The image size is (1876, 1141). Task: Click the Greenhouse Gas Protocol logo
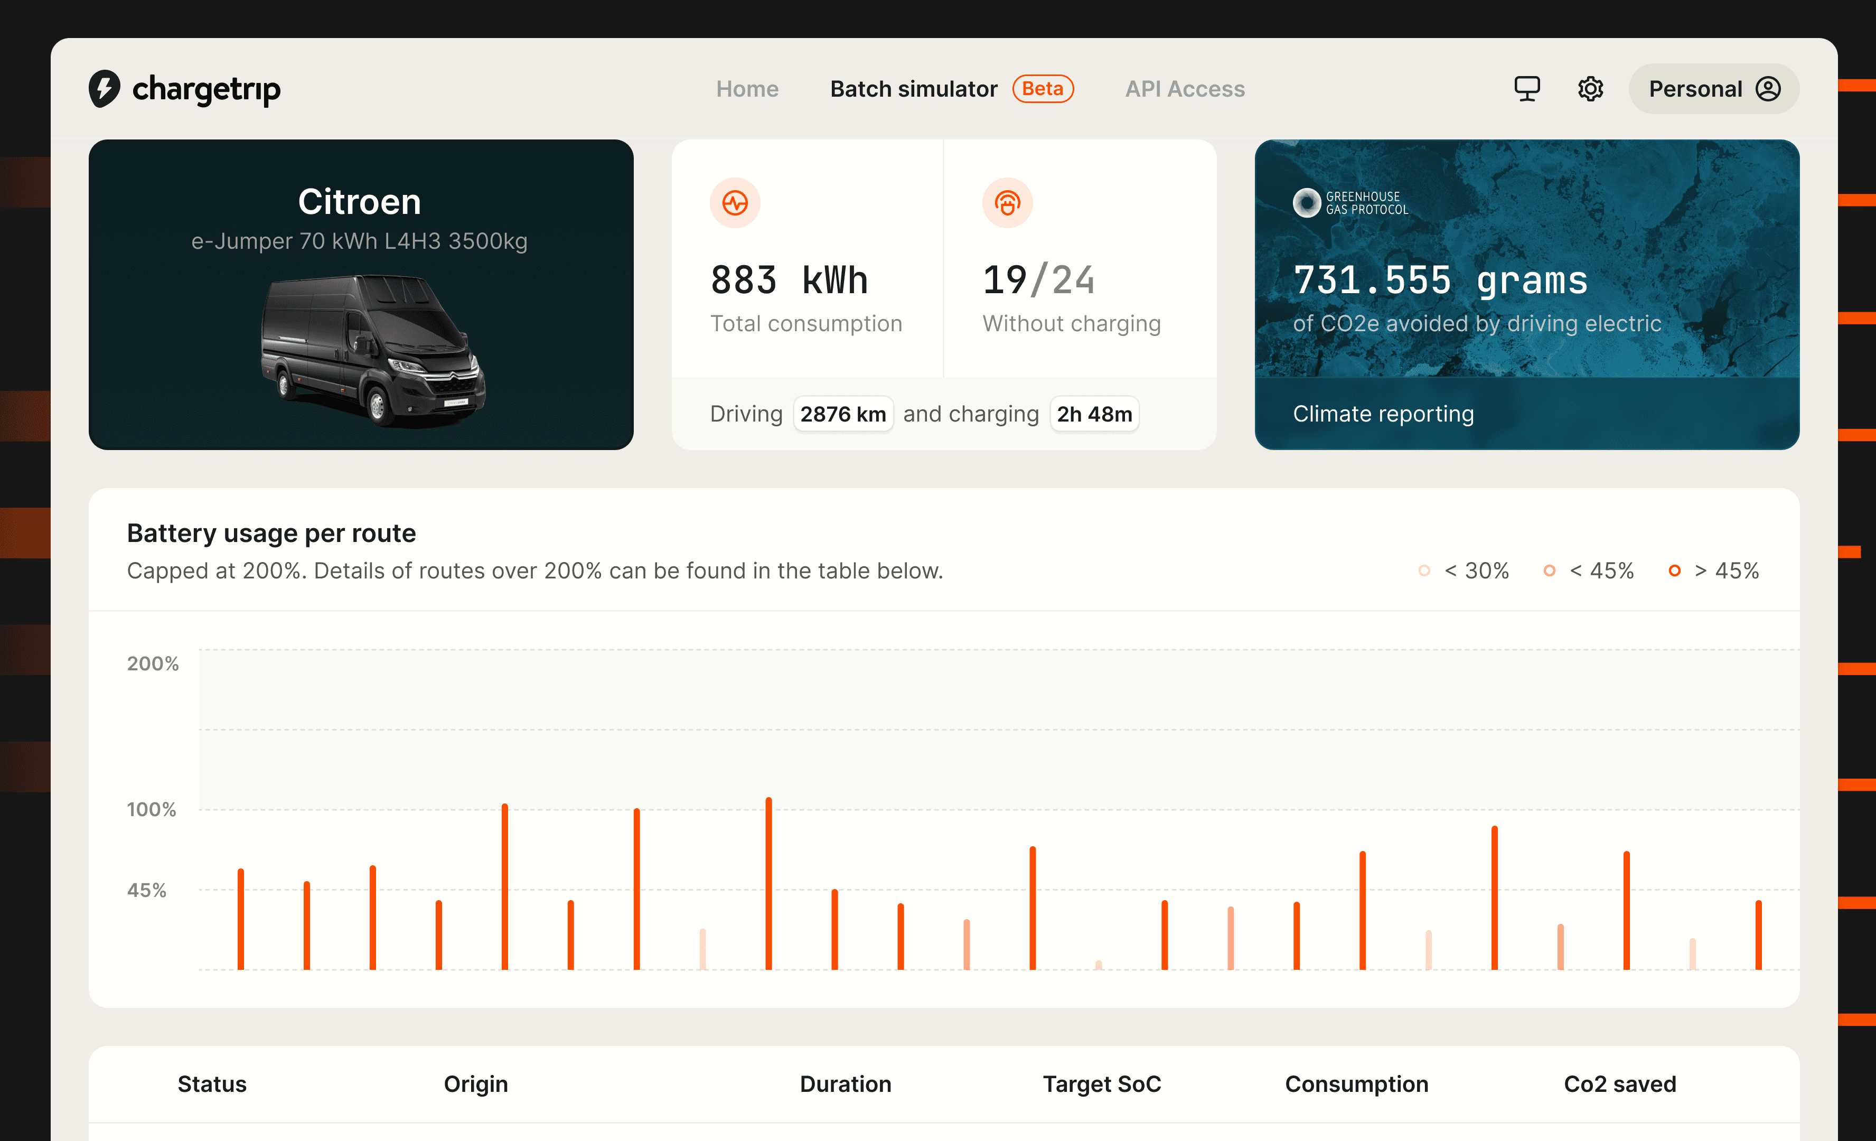pos(1350,203)
